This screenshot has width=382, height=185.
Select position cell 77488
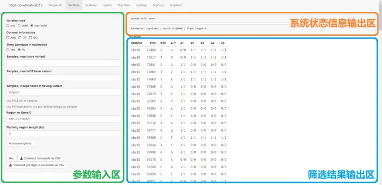[151, 50]
